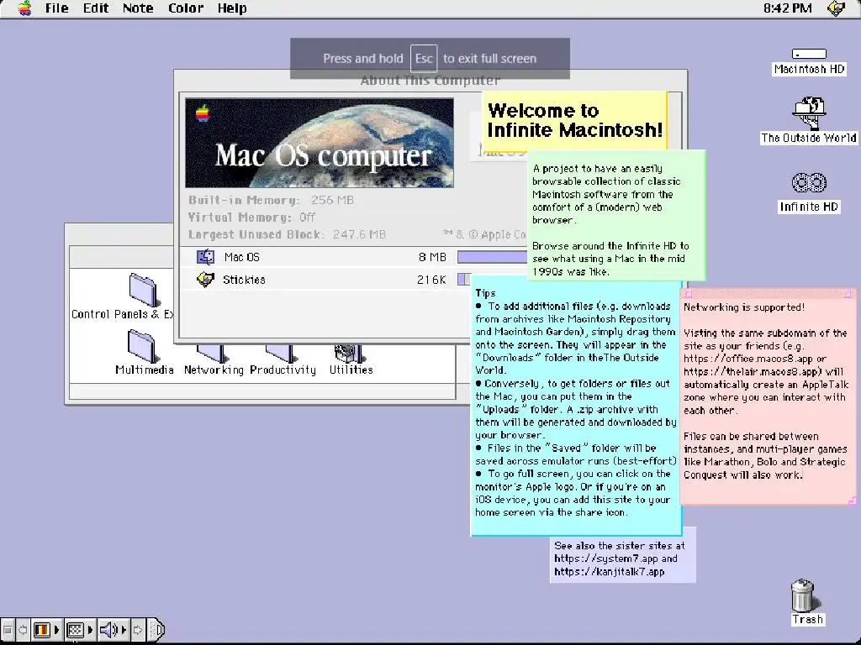
Task: Select the Trash icon
Action: 806,601
